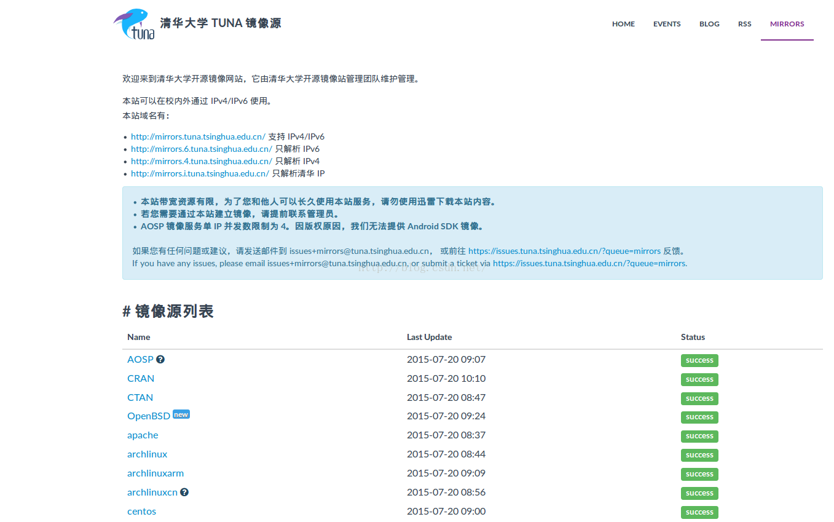Screen dimensions: 834x522
Task: Click the OpenBSD update time 2015-07-20 09:24
Action: [446, 416]
